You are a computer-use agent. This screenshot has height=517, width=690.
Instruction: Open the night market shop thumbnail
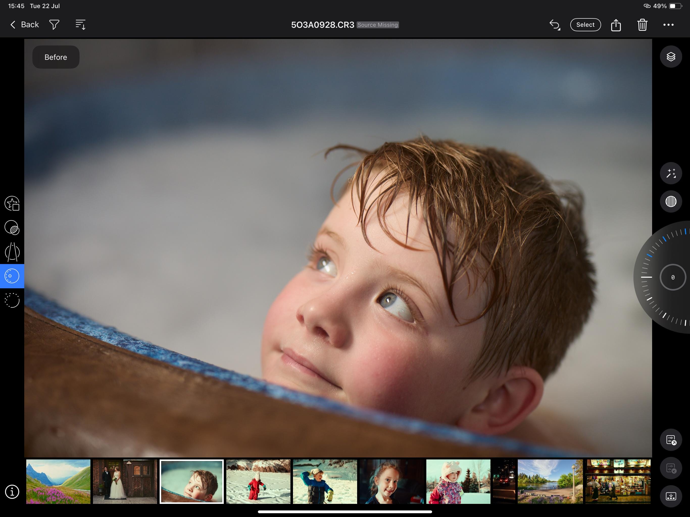(618, 481)
